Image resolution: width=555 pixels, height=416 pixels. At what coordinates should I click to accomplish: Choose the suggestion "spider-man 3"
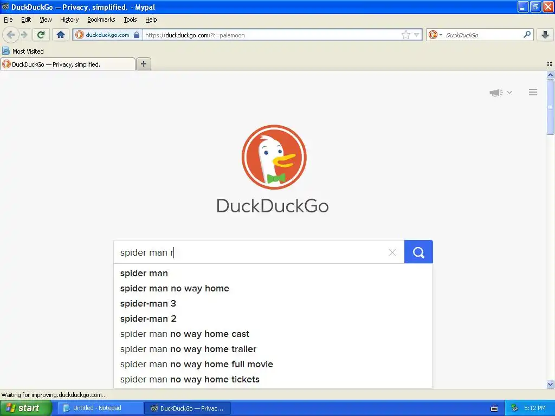(x=273, y=303)
